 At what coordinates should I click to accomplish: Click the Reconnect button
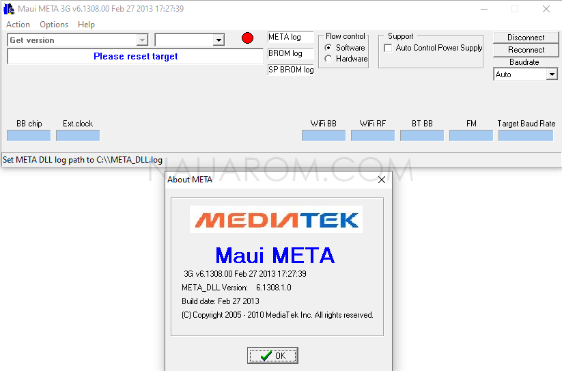pyautogui.click(x=526, y=50)
